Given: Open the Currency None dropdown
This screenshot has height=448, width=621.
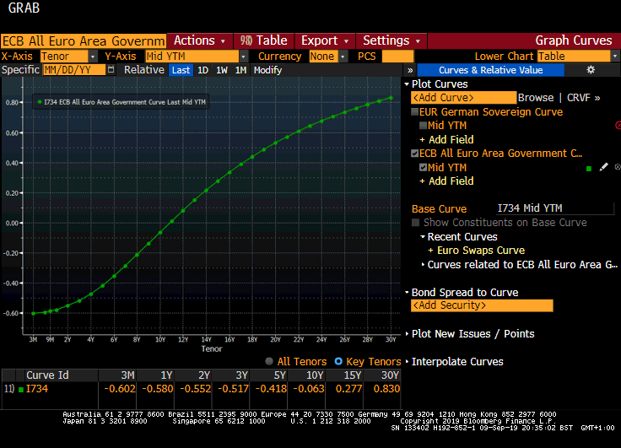Looking at the screenshot, I should (343, 57).
